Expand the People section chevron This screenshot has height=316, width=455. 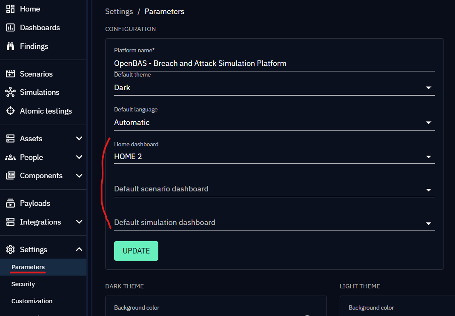point(79,157)
